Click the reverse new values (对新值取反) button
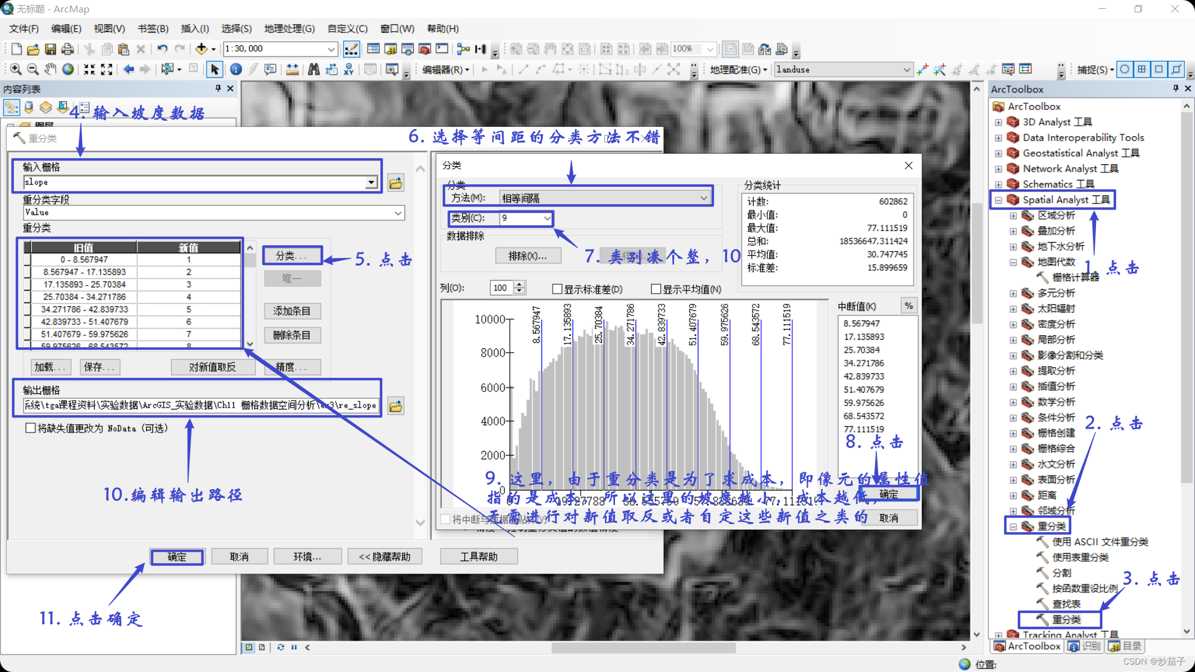Image resolution: width=1195 pixels, height=672 pixels. pyautogui.click(x=212, y=367)
